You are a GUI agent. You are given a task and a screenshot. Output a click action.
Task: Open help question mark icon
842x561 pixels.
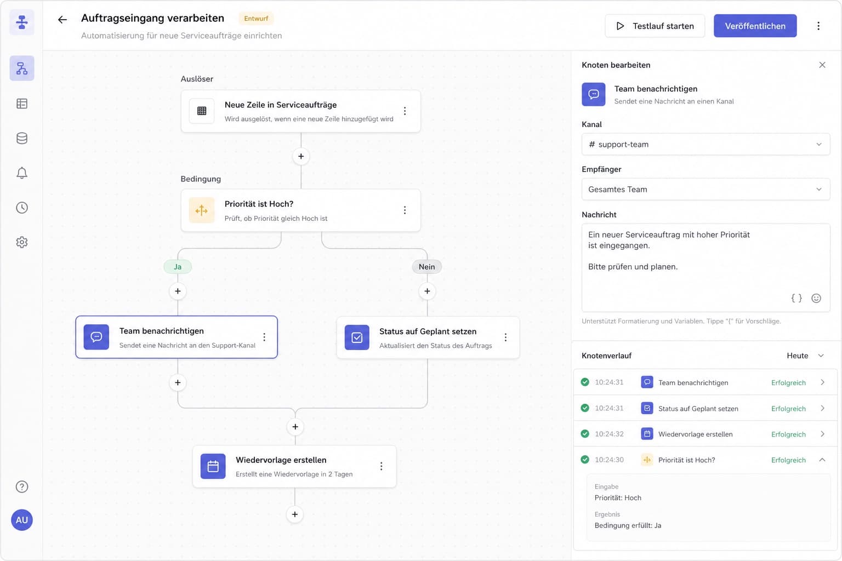pyautogui.click(x=22, y=486)
